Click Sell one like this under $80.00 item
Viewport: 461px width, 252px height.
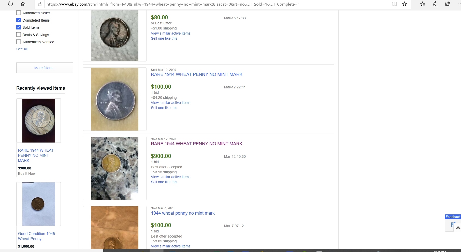pos(164,38)
